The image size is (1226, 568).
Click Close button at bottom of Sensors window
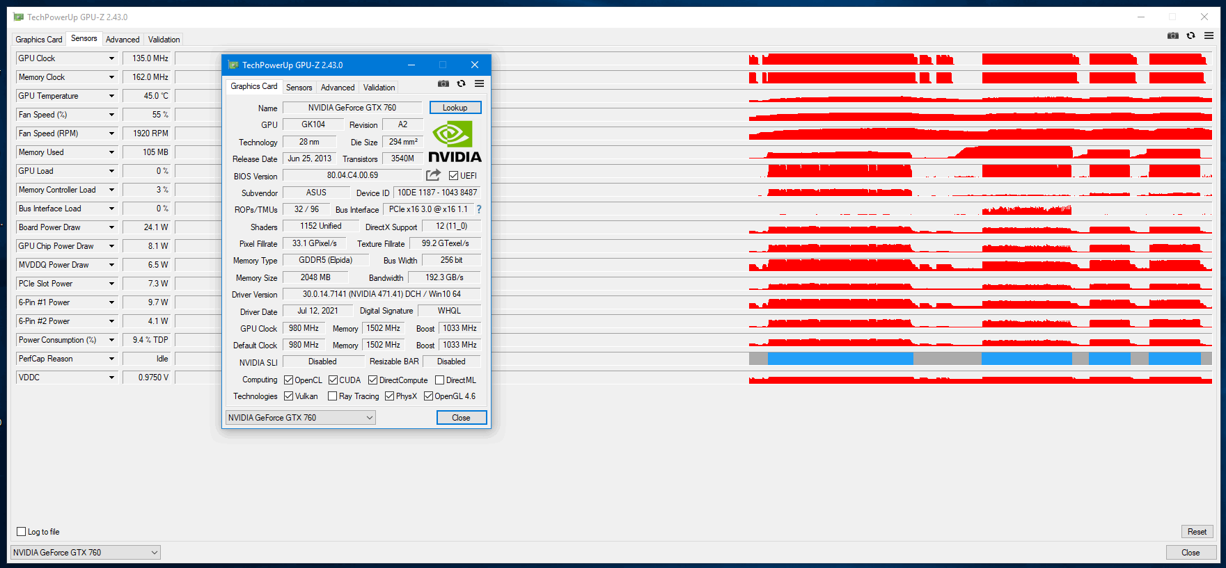coord(1191,552)
